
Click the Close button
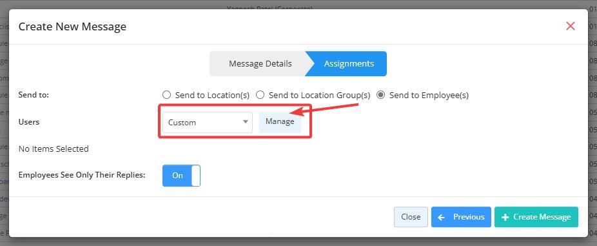[411, 217]
